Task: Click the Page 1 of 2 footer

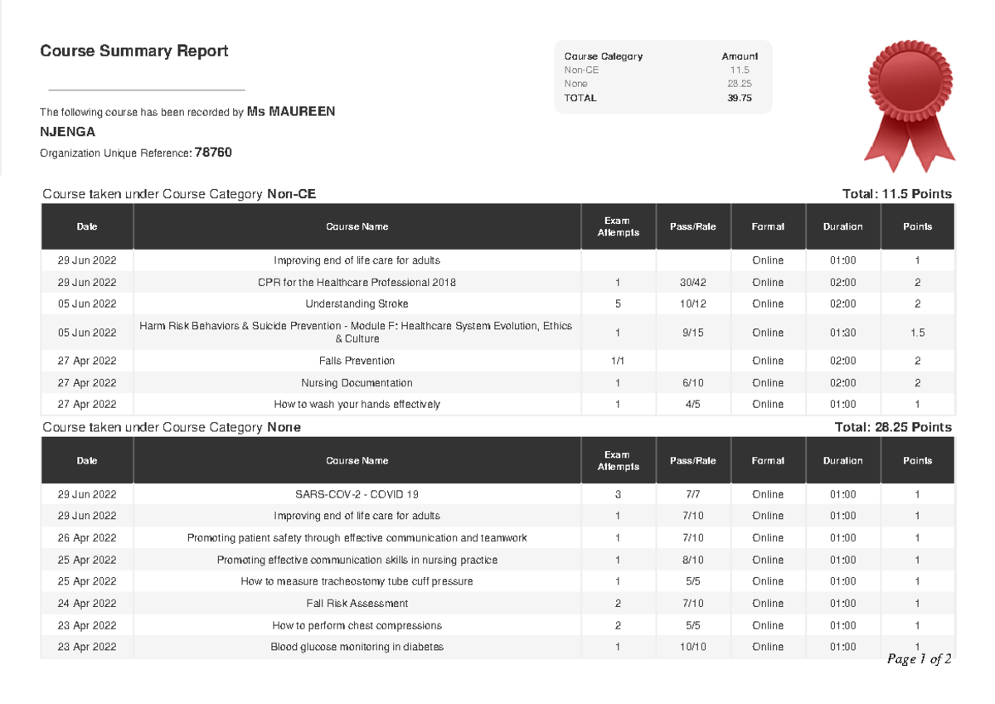Action: [x=920, y=658]
